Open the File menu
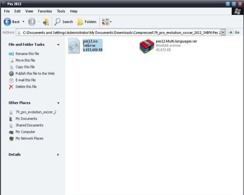244x195 pixels. pos(7,11)
